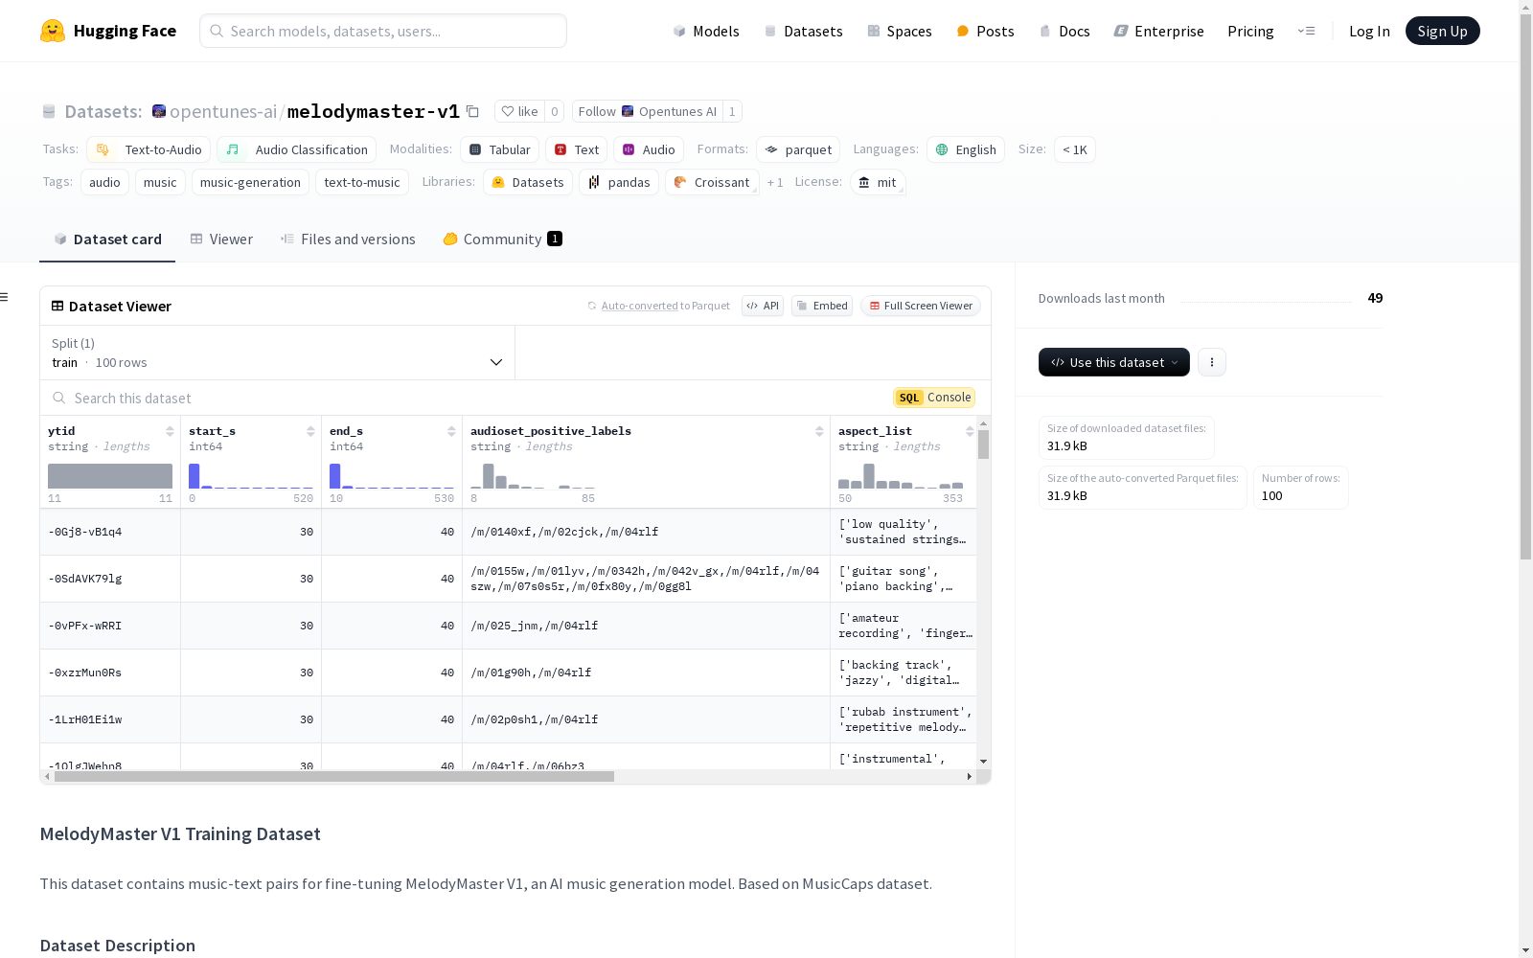Go to Models in top navigation
Image resolution: width=1533 pixels, height=958 pixels.
tap(706, 31)
